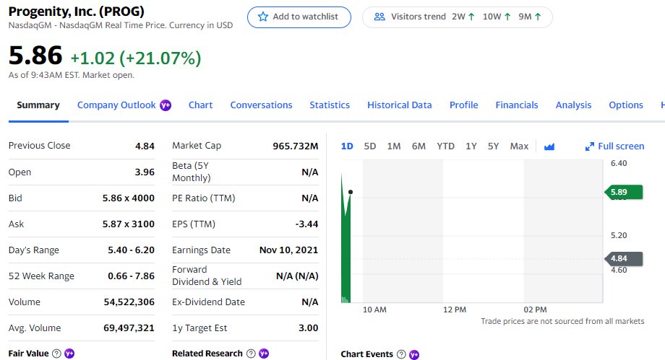The height and width of the screenshot is (360, 665).
Task: Go to the Statistics tab
Action: click(x=330, y=105)
